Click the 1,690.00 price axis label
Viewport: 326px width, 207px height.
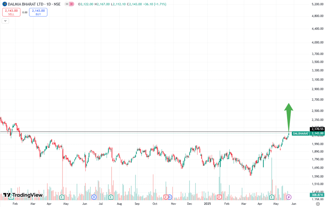click(317, 168)
